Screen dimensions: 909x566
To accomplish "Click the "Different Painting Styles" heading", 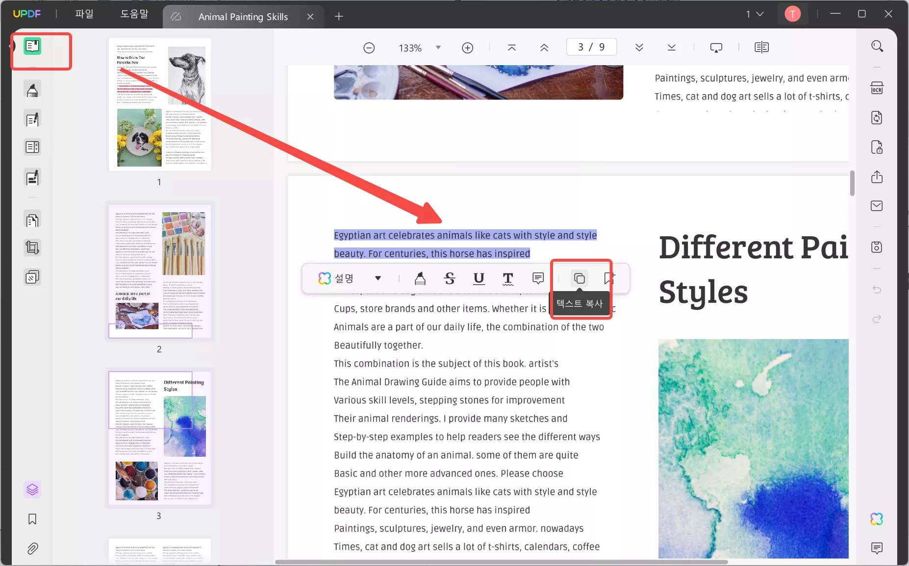I will coord(754,269).
